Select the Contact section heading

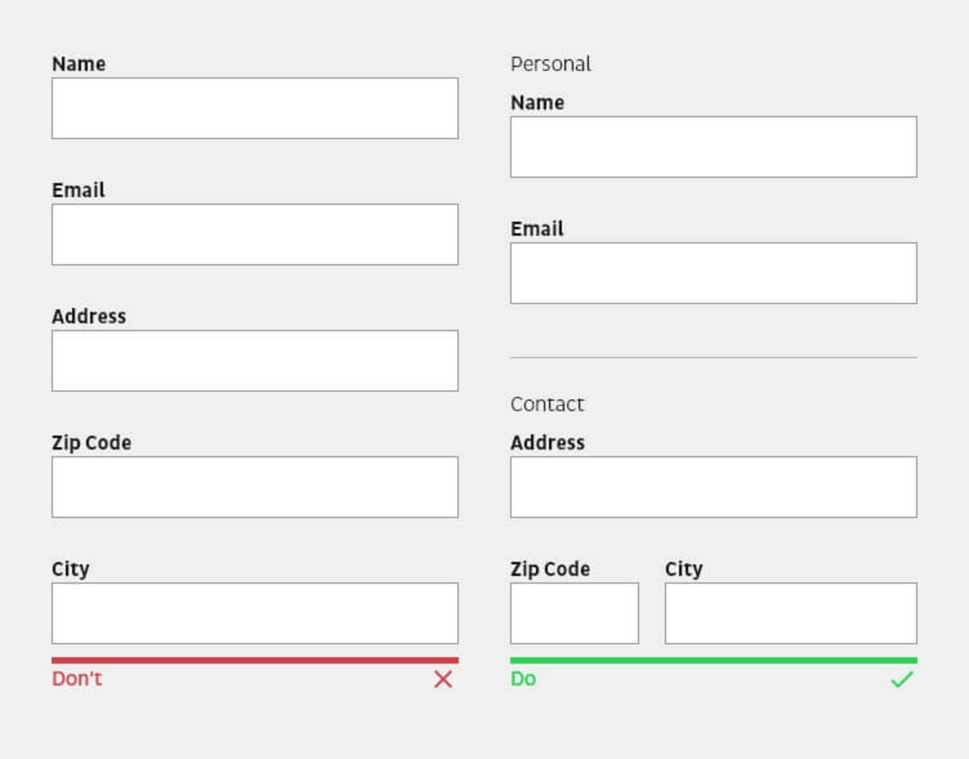547,404
